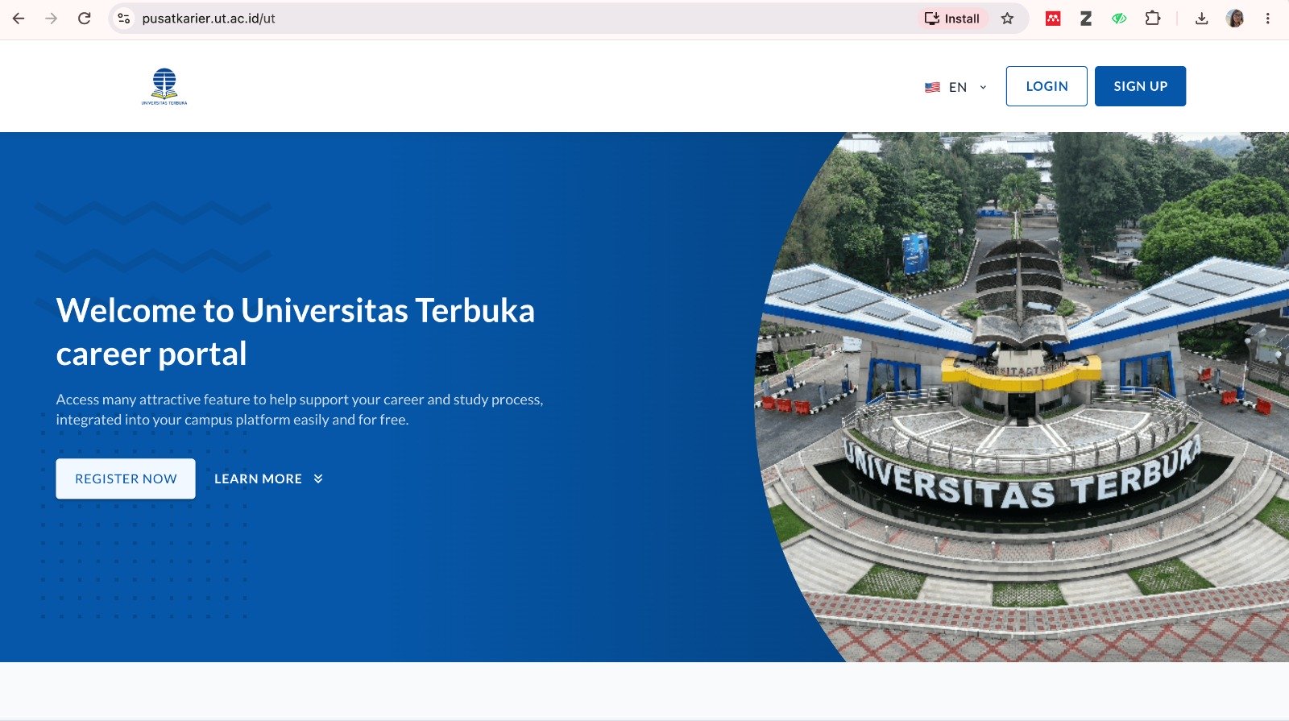The height and width of the screenshot is (721, 1289).
Task: Click the LOGIN button
Action: coord(1047,86)
